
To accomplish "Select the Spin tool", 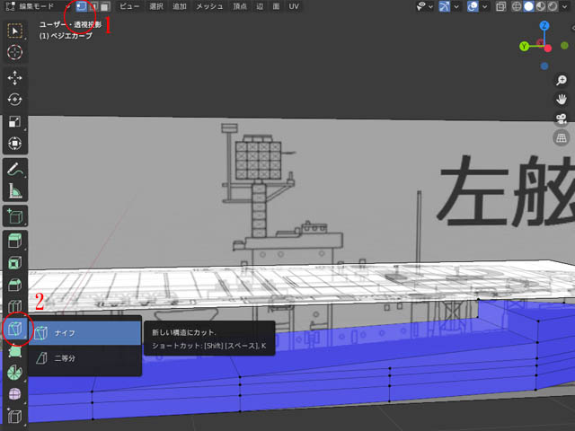I will (15, 373).
